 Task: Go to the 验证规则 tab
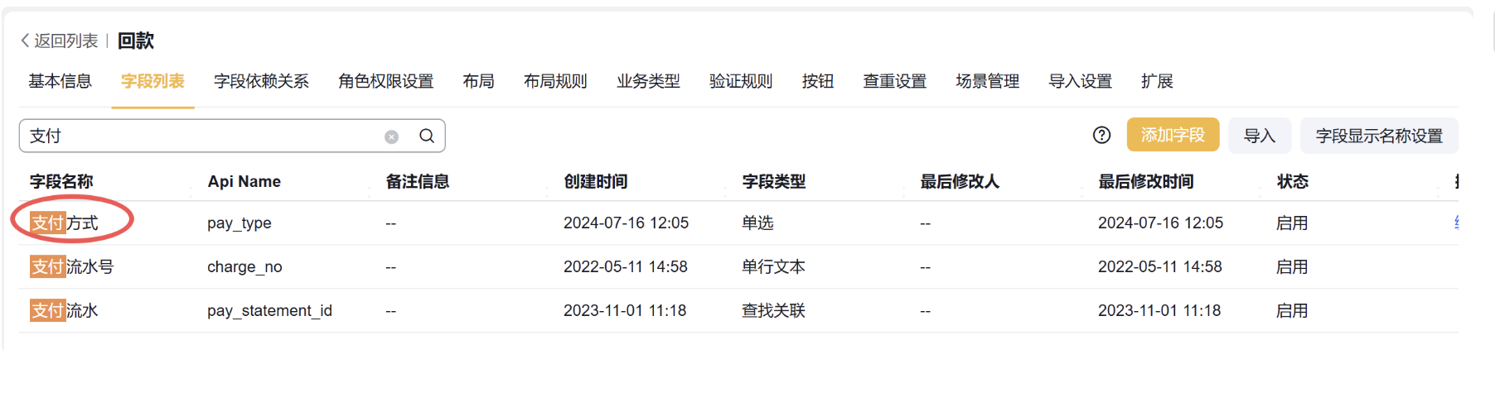(741, 81)
